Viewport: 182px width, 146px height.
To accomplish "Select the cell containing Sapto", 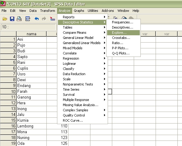I will tap(32, 57).
